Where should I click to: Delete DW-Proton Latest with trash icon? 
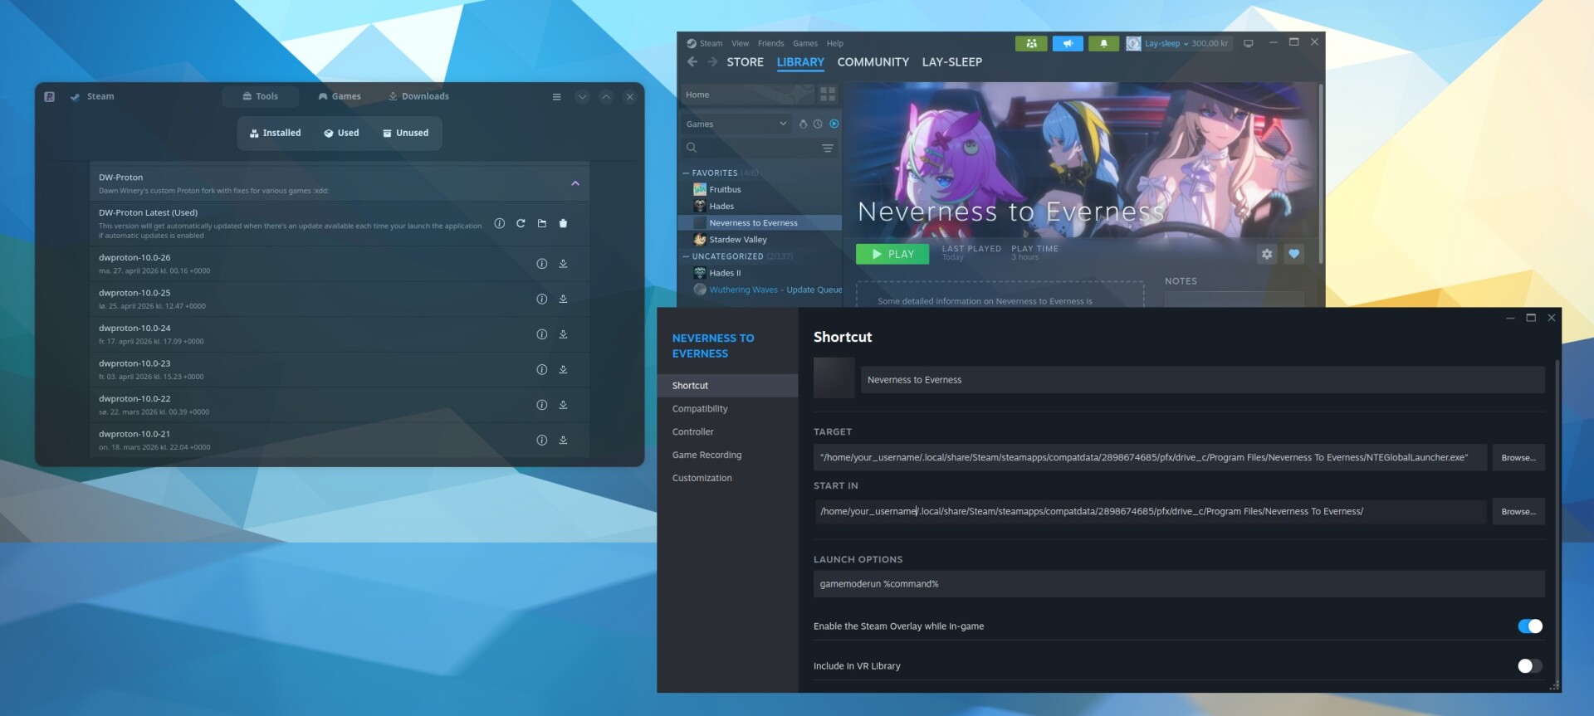[563, 223]
